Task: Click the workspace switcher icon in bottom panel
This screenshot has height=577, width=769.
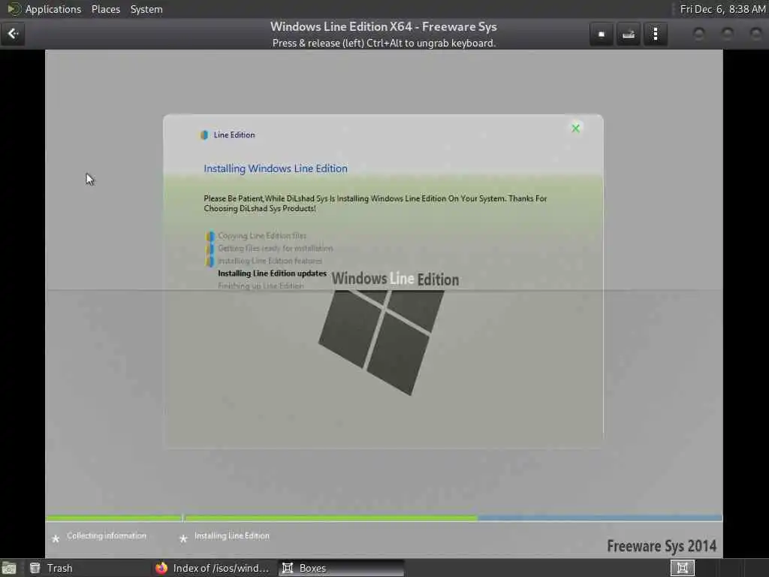Action: (x=682, y=568)
